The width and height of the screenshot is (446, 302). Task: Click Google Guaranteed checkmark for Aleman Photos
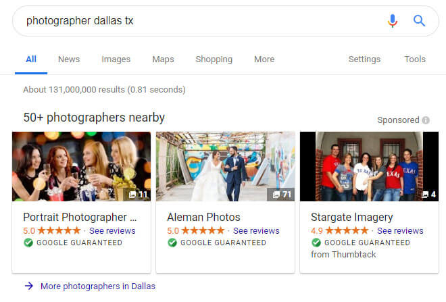pyautogui.click(x=172, y=243)
